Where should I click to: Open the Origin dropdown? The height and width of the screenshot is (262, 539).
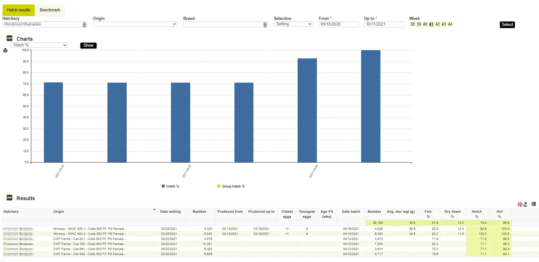pyautogui.click(x=135, y=24)
